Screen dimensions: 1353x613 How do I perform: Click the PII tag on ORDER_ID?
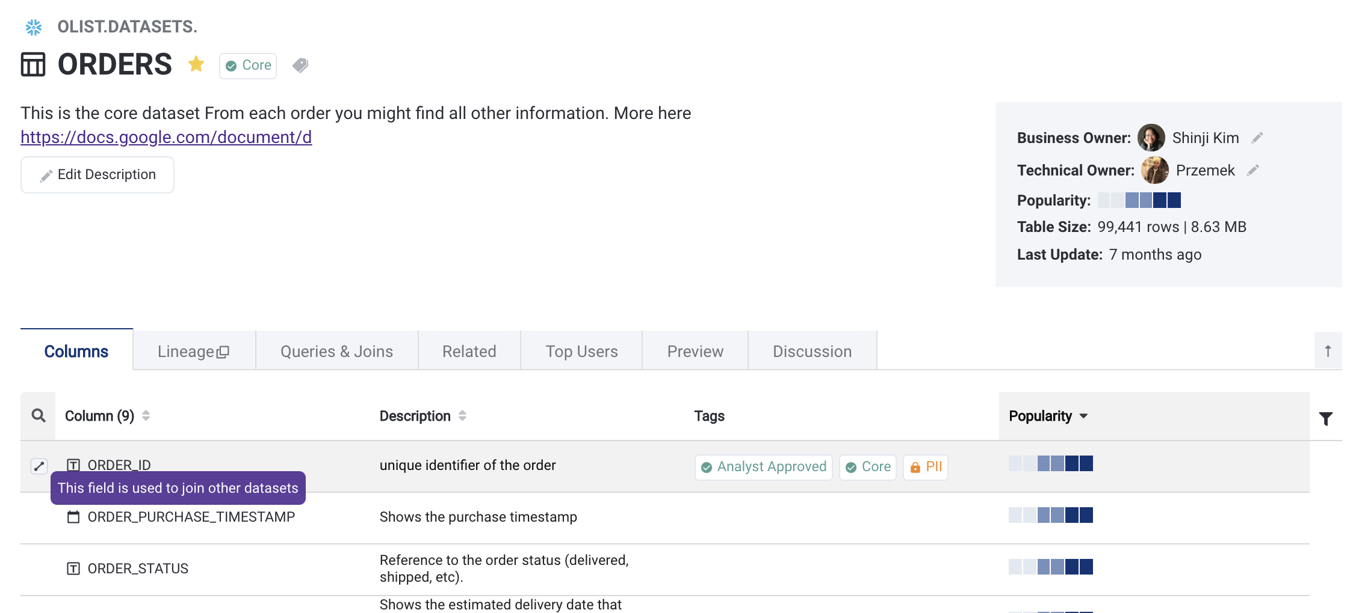[x=926, y=467]
